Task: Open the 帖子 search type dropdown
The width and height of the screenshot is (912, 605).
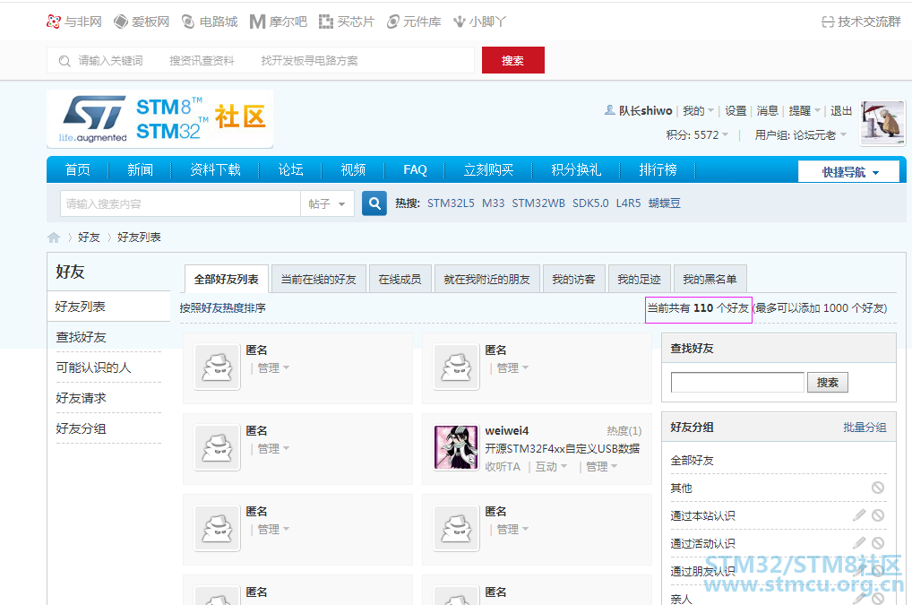Action: pos(327,203)
